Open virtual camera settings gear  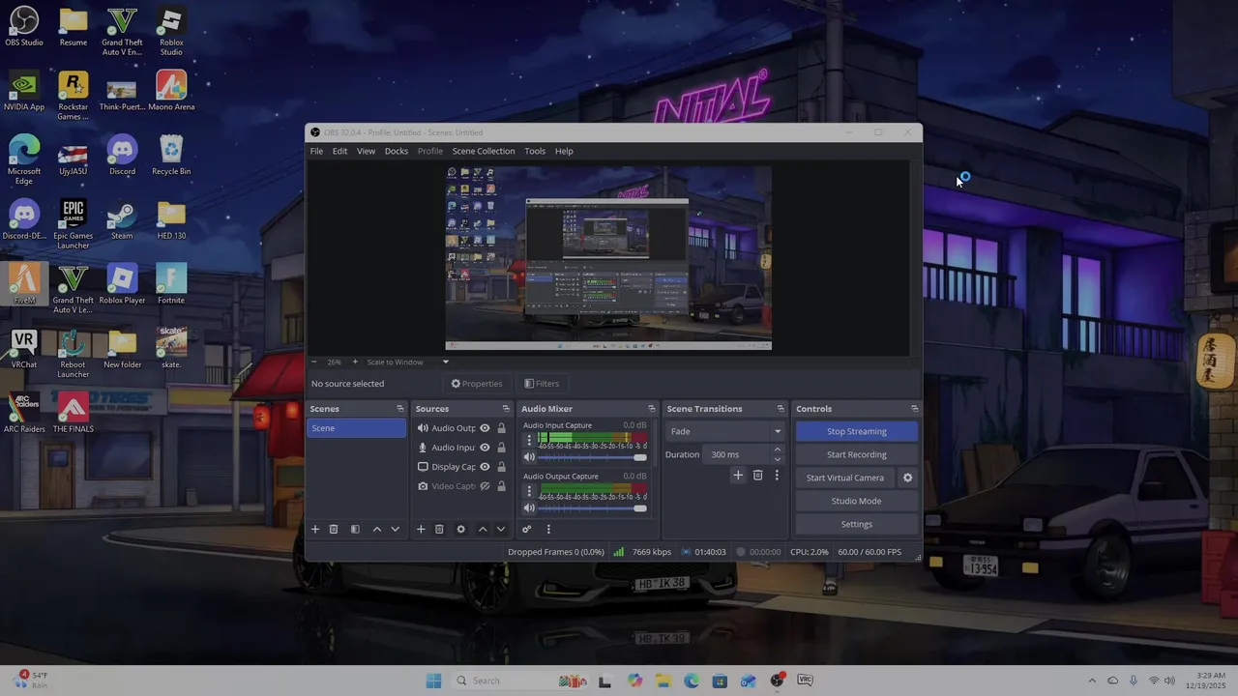tap(907, 478)
